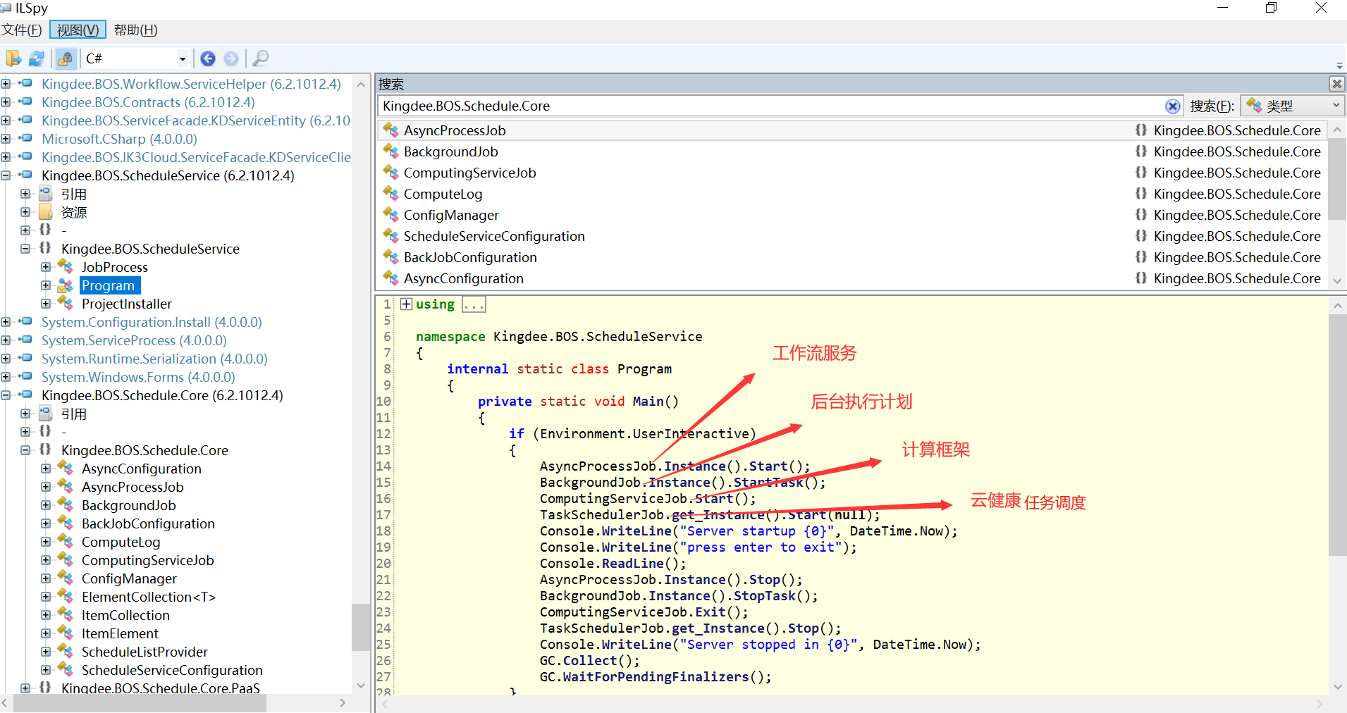Viewport: 1347px width, 713px height.
Task: Click the ComputeLog class icon in search results
Action: coord(390,194)
